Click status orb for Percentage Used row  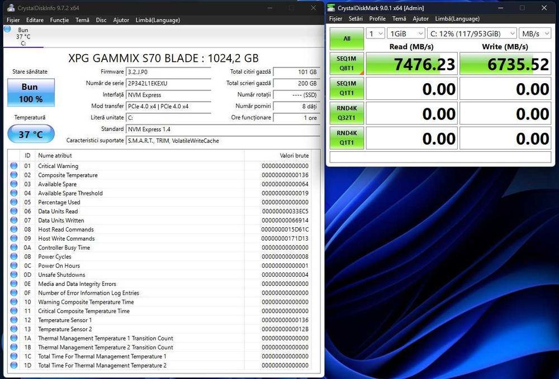click(x=14, y=202)
